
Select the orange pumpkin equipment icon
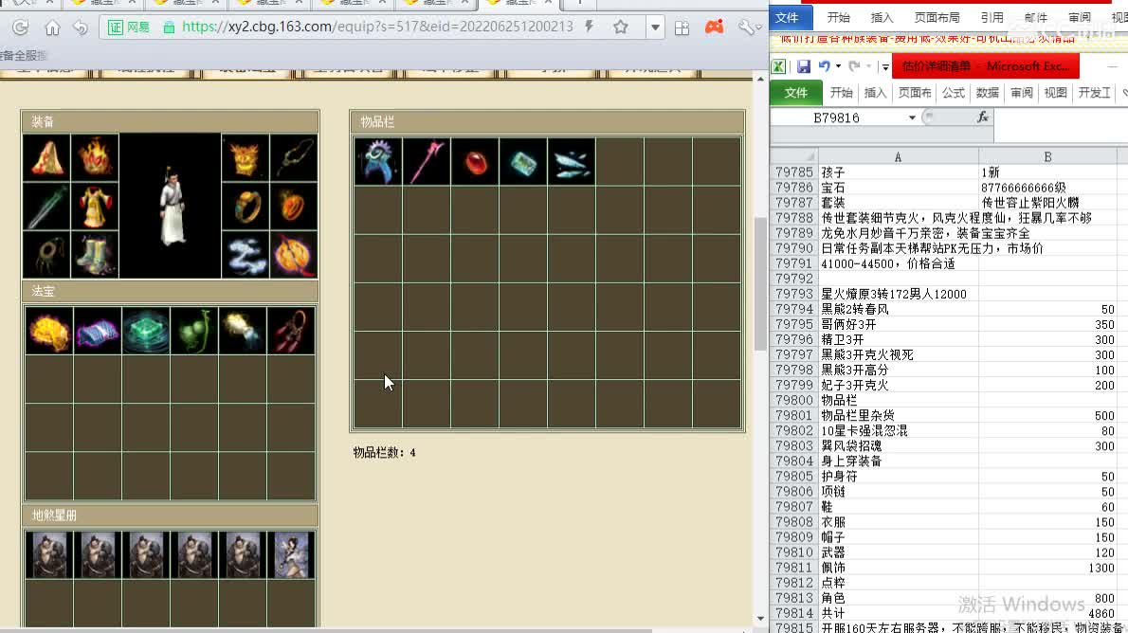pos(294,255)
